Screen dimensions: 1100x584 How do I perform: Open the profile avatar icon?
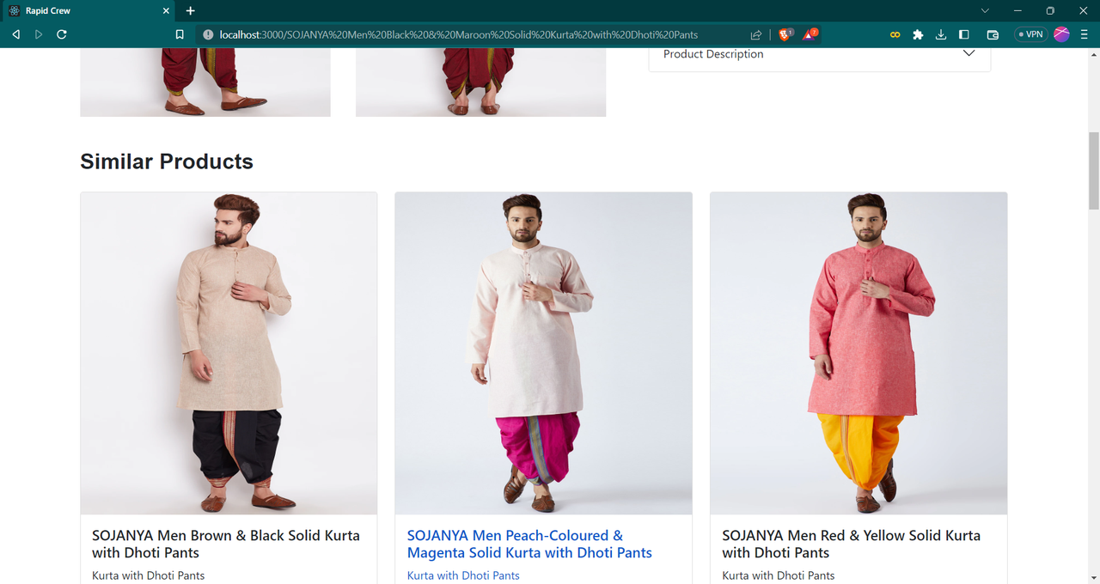coord(1061,34)
